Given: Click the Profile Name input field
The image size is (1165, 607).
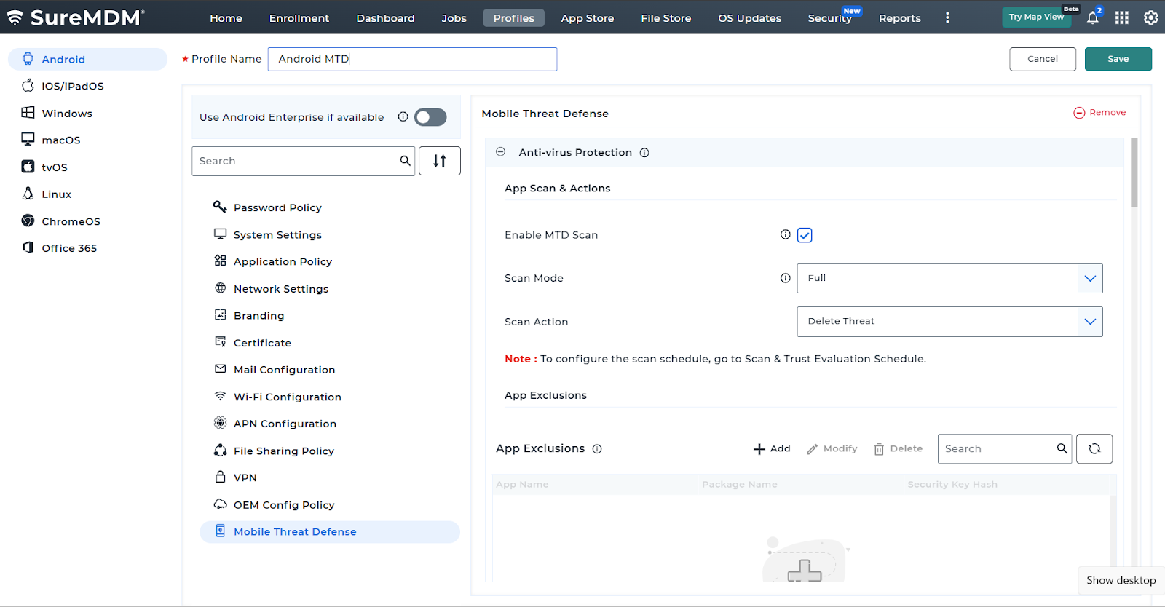Looking at the screenshot, I should [x=412, y=59].
